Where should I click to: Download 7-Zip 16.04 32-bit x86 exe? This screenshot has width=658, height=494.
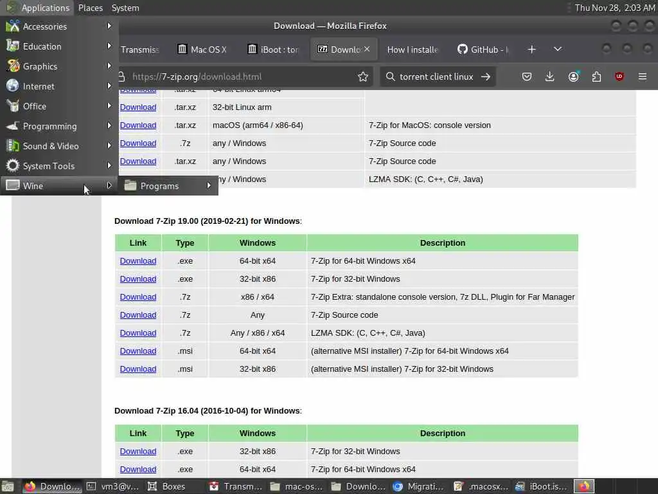(138, 452)
